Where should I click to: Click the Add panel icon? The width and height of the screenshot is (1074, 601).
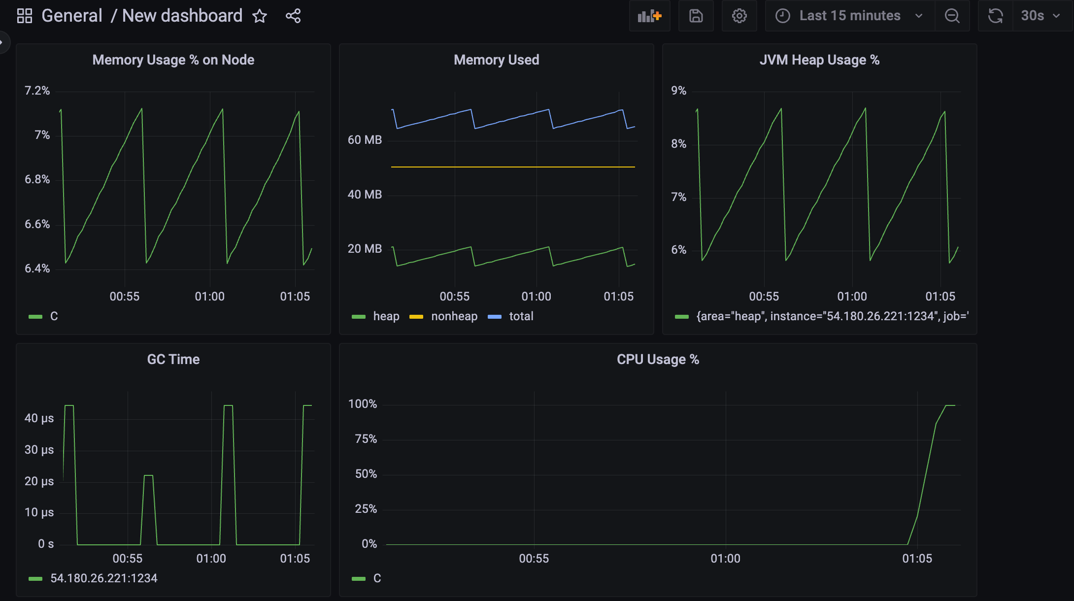[x=649, y=16]
